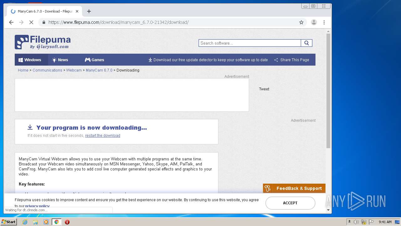Accept the cookies notice
401x226 pixels.
(290, 203)
